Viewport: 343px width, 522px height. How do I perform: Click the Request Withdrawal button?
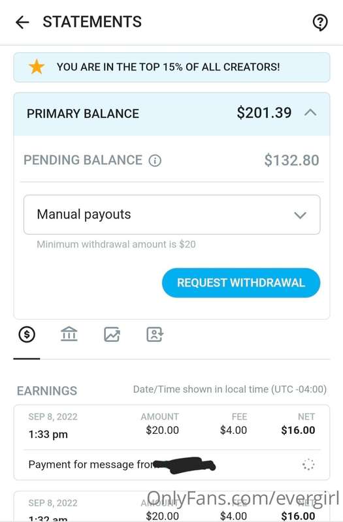pyautogui.click(x=241, y=283)
